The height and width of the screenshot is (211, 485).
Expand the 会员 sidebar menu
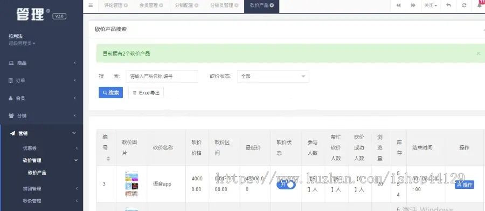[41, 98]
